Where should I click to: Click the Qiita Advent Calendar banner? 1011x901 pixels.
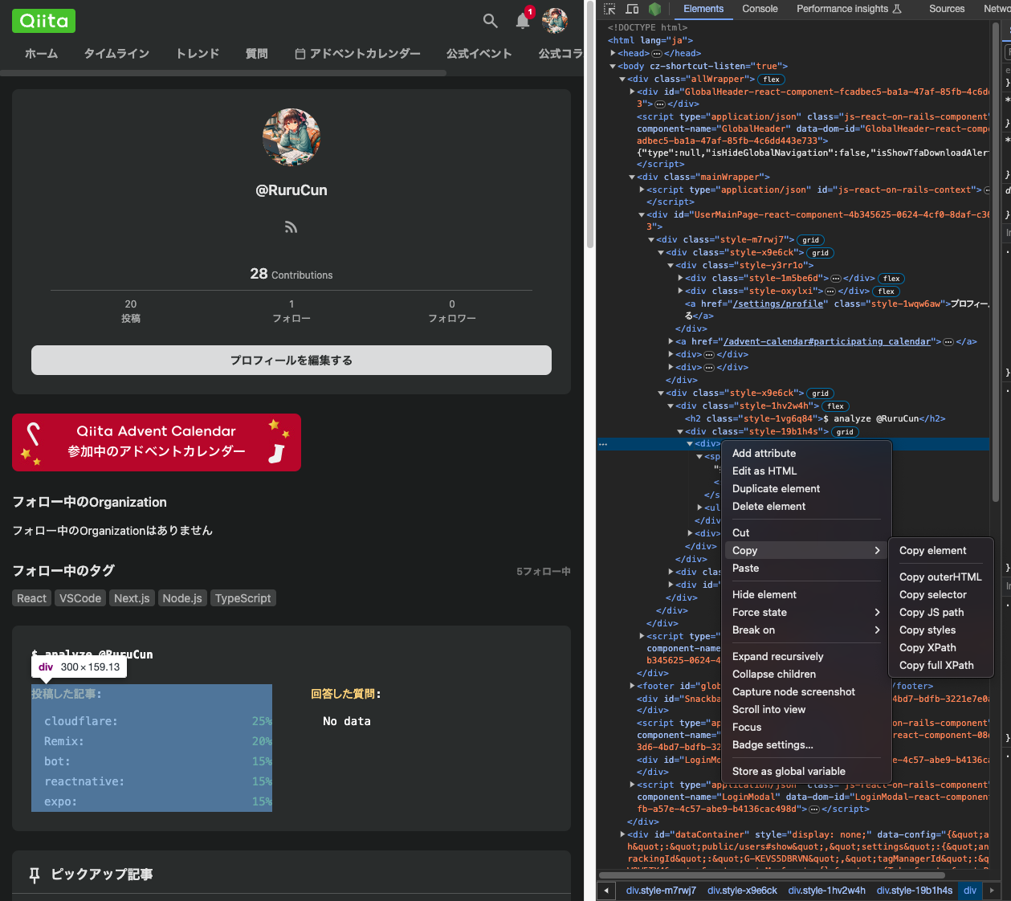tap(157, 442)
